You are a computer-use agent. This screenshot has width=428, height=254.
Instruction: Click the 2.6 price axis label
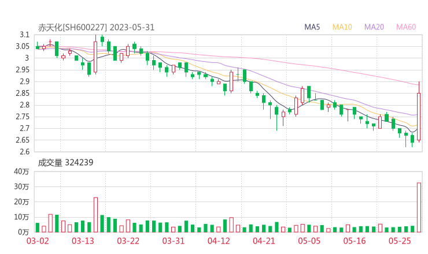24,152
